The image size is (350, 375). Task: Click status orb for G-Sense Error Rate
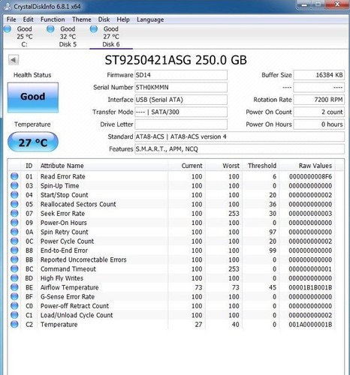[14, 296]
